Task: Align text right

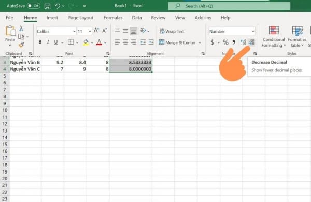Action: 134,42
